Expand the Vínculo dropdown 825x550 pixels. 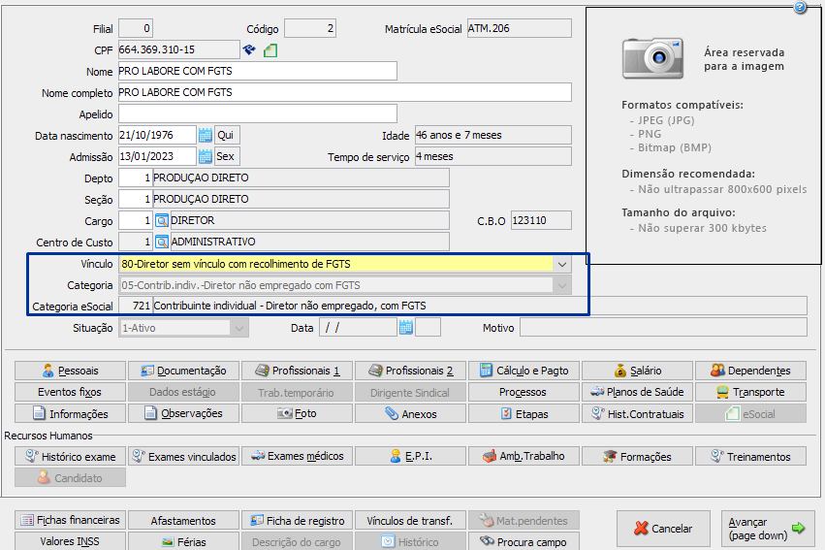coord(562,264)
